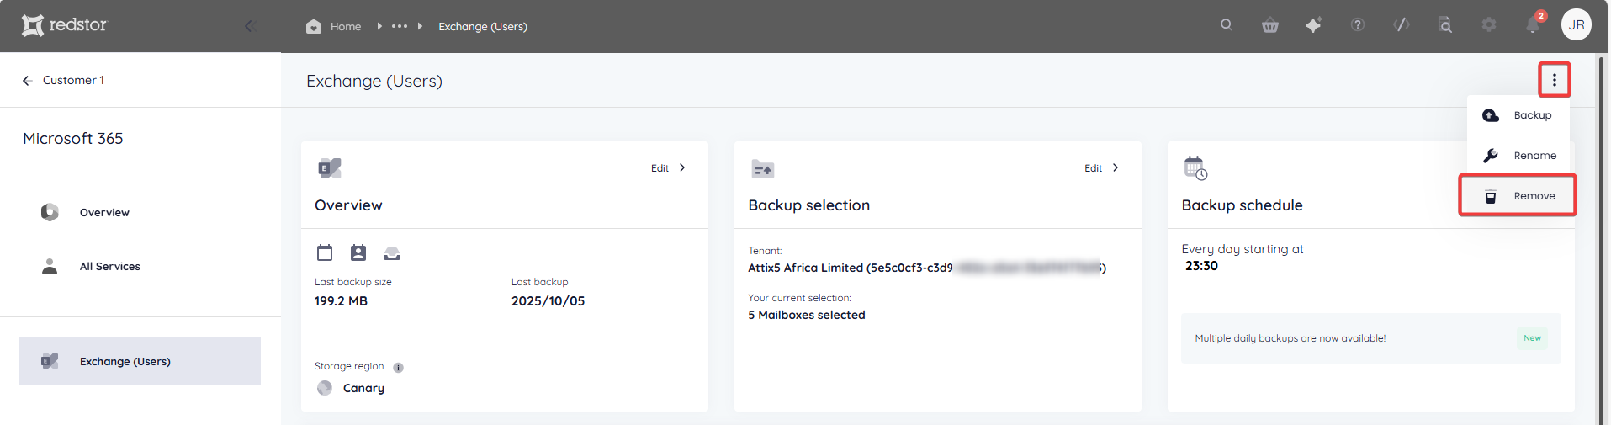1611x425 pixels.
Task: Choose Backup from the menu
Action: pyautogui.click(x=1518, y=115)
